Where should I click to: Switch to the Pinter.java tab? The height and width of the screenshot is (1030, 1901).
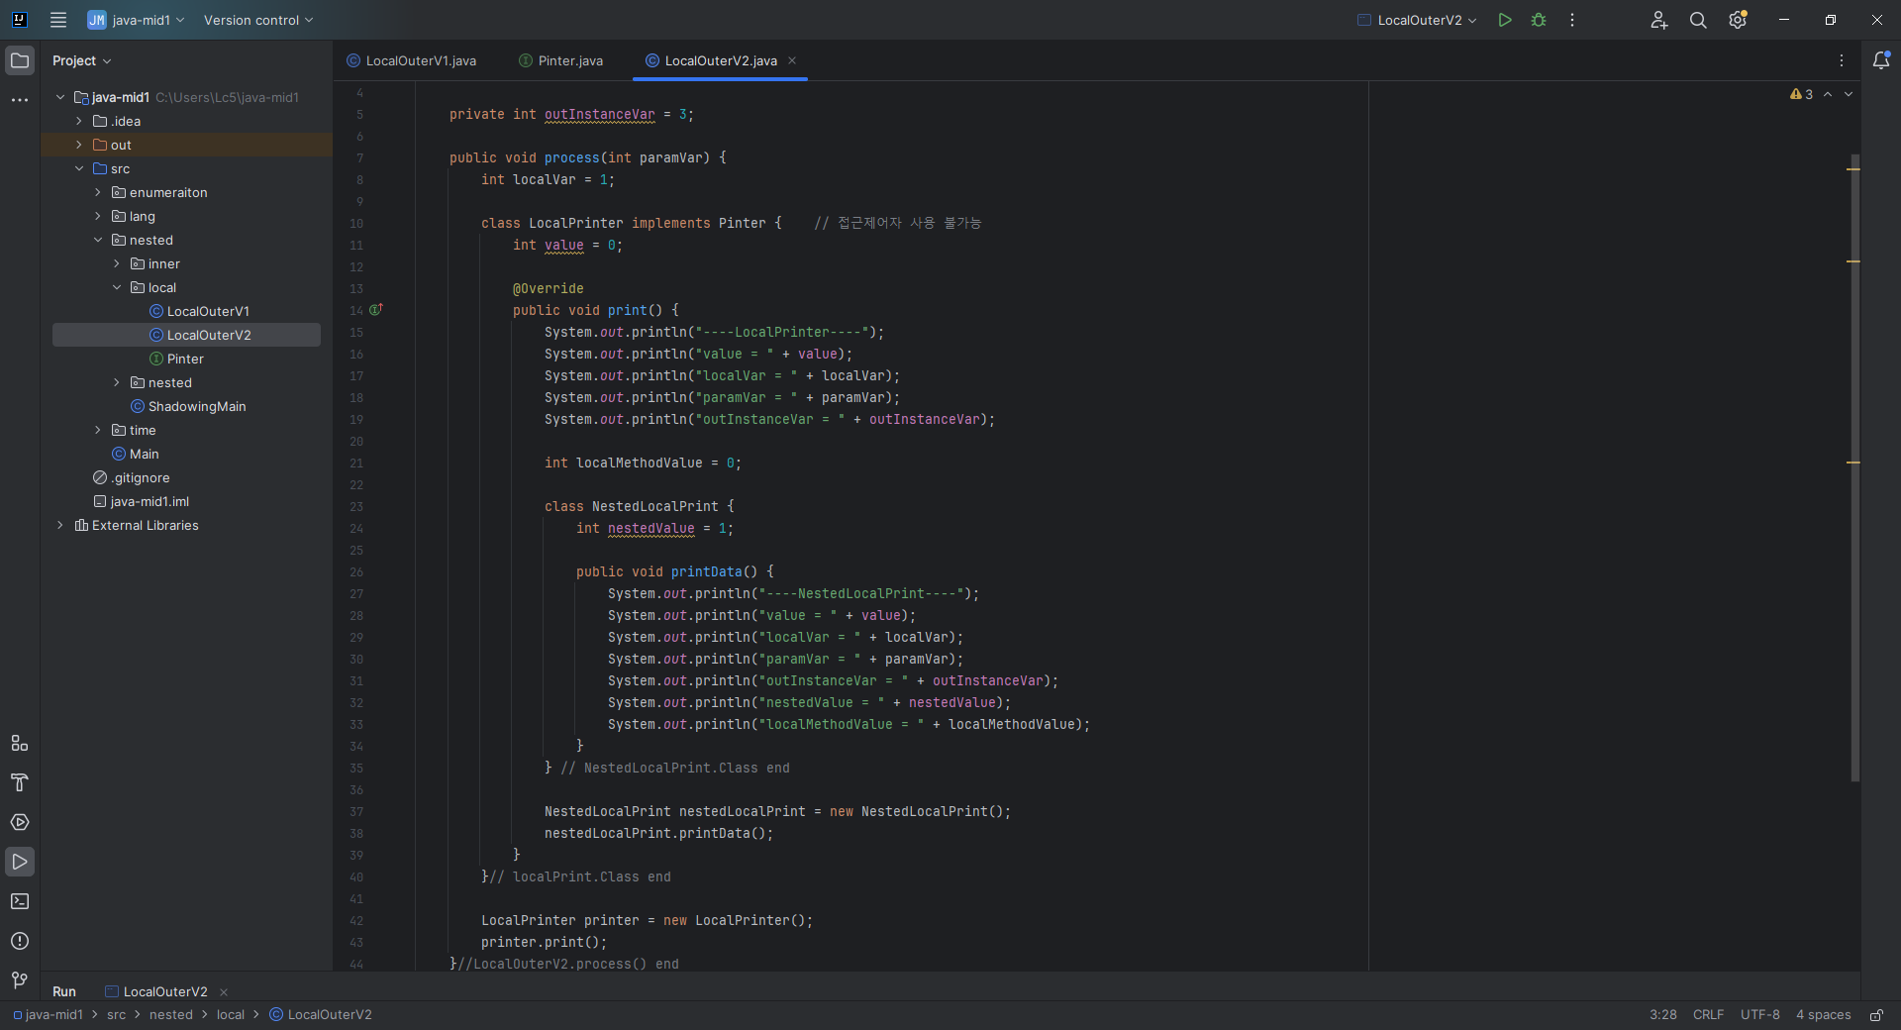point(560,60)
